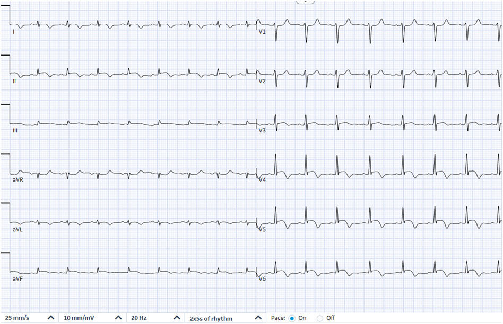Image resolution: width=503 pixels, height=324 pixels.
Task: Click the 20 Hz filter text
Action: tap(139, 318)
